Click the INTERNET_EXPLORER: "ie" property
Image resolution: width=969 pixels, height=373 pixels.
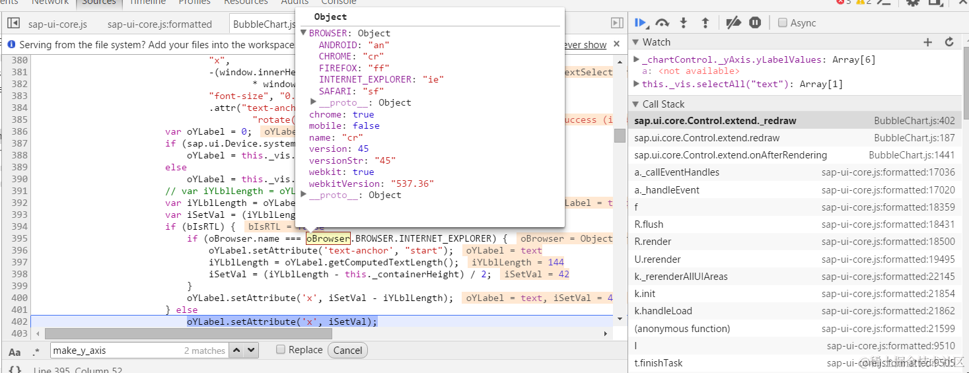pyautogui.click(x=381, y=79)
